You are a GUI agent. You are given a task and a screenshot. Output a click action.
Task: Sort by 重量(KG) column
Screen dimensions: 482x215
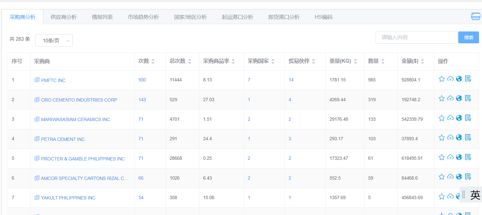click(355, 62)
